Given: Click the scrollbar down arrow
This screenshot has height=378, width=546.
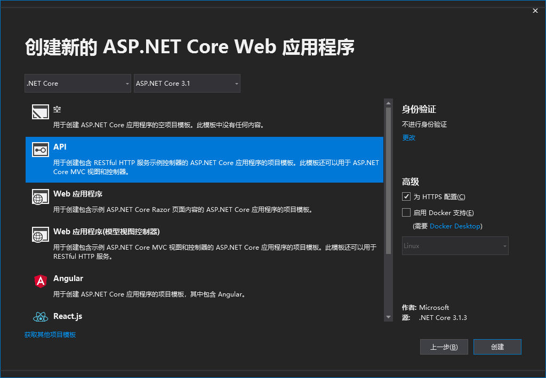Looking at the screenshot, I should (x=389, y=316).
